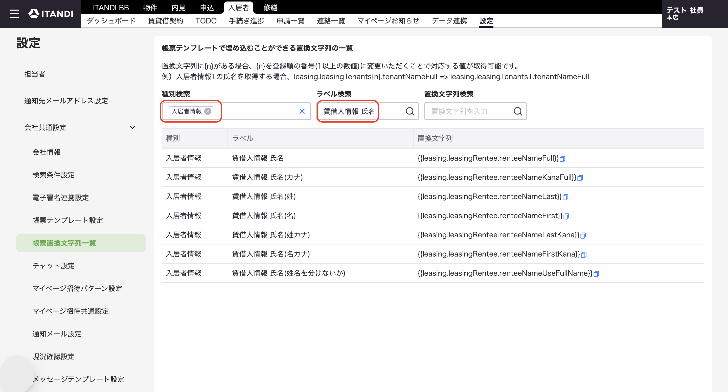The width and height of the screenshot is (728, 392).
Task: Open 通知先メールアドレス設定 in the sidebar
Action: [66, 101]
